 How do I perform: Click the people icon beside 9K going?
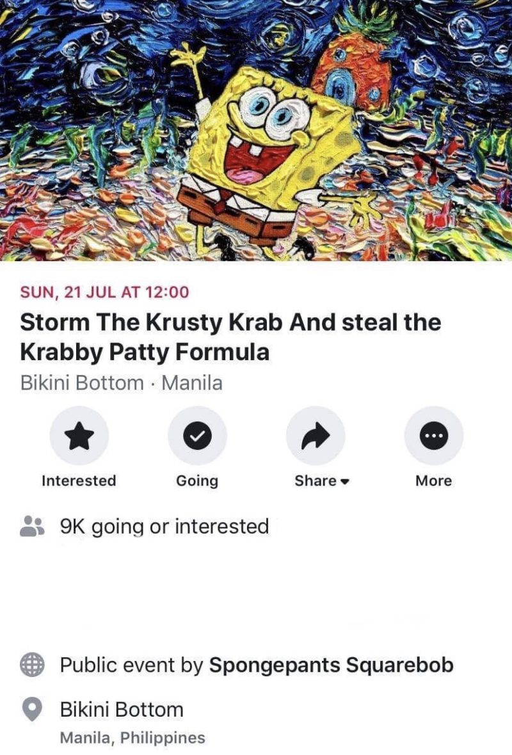[32, 527]
